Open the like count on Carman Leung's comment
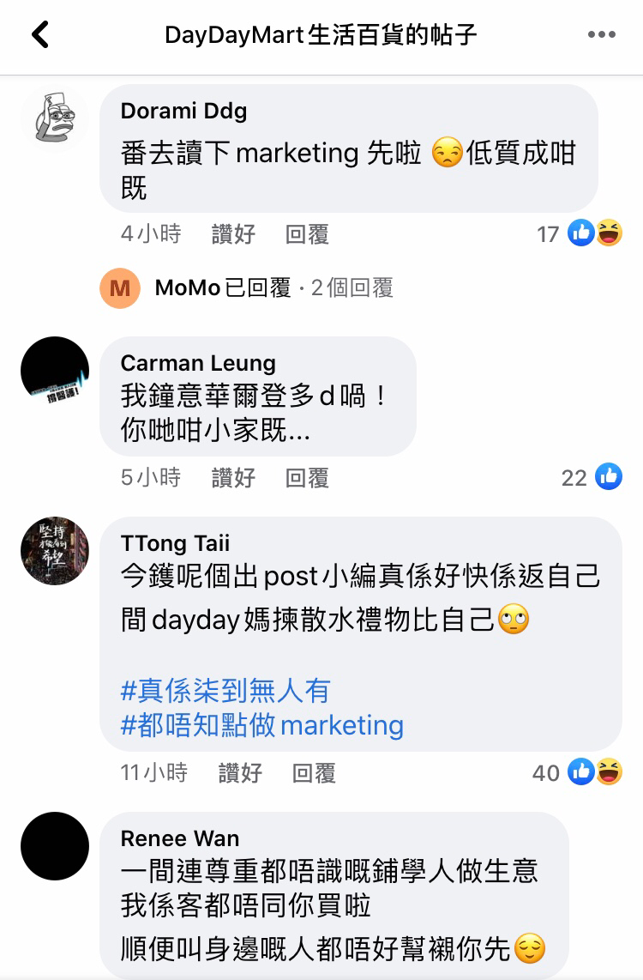The width and height of the screenshot is (643, 980). pyautogui.click(x=592, y=477)
